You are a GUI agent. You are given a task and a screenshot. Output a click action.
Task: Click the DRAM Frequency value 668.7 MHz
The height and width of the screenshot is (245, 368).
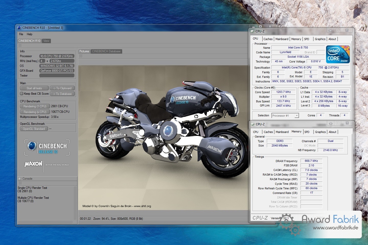coord(311,161)
